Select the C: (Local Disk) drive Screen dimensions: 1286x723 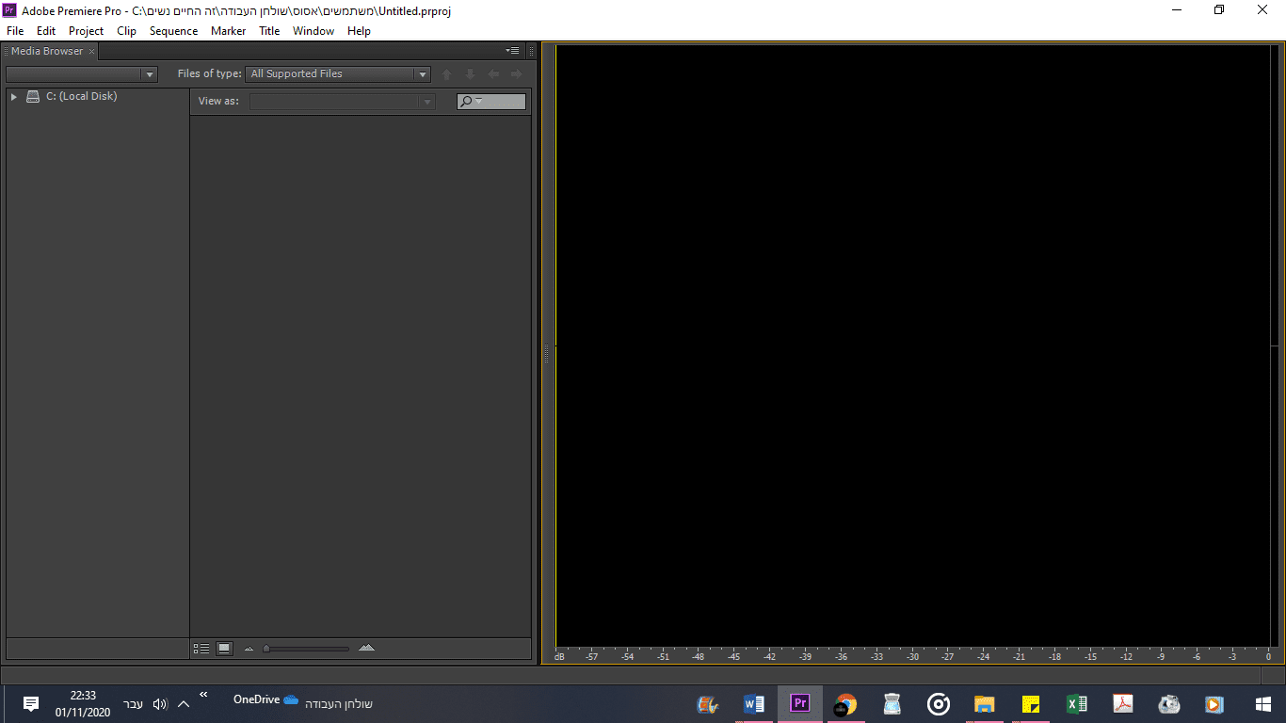[81, 96]
